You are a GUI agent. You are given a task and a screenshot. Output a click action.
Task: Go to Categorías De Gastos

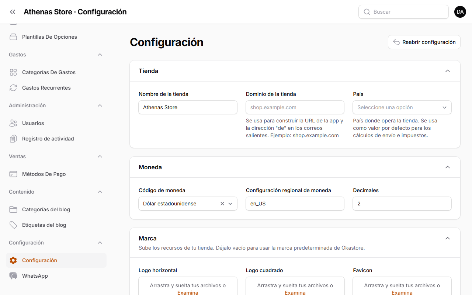point(56,72)
